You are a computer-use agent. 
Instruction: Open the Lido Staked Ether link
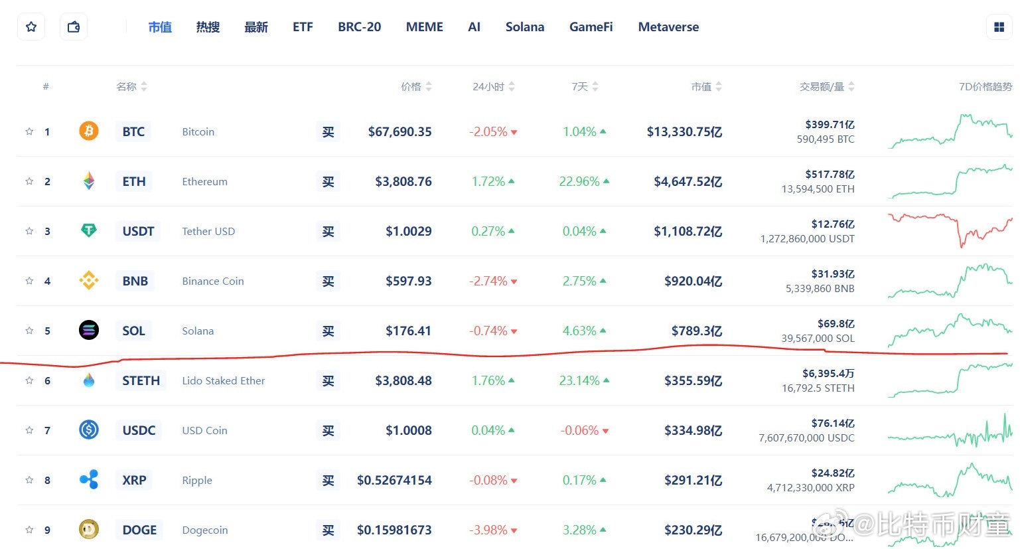pyautogui.click(x=223, y=380)
